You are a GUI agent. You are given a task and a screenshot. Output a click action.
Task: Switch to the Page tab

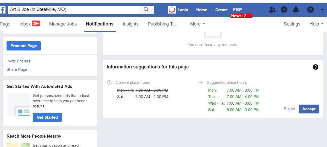click(x=5, y=24)
